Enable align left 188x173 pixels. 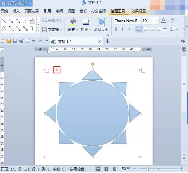[139, 29]
